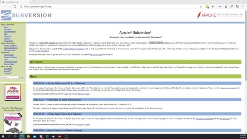Image resolution: width=247 pixels, height=139 pixels.
Task: Open the Wiki sidebar link
Action: (6, 59)
